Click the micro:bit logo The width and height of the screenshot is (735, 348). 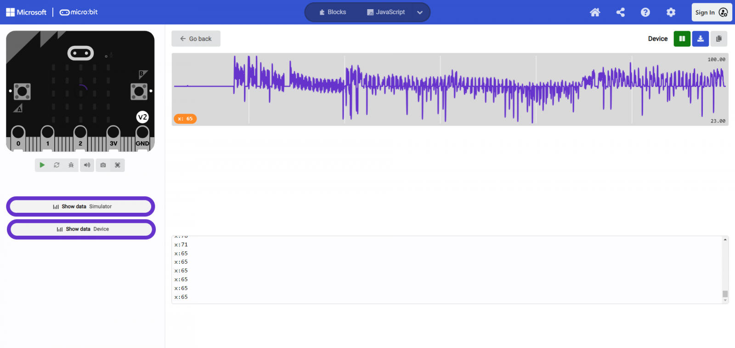coord(79,12)
